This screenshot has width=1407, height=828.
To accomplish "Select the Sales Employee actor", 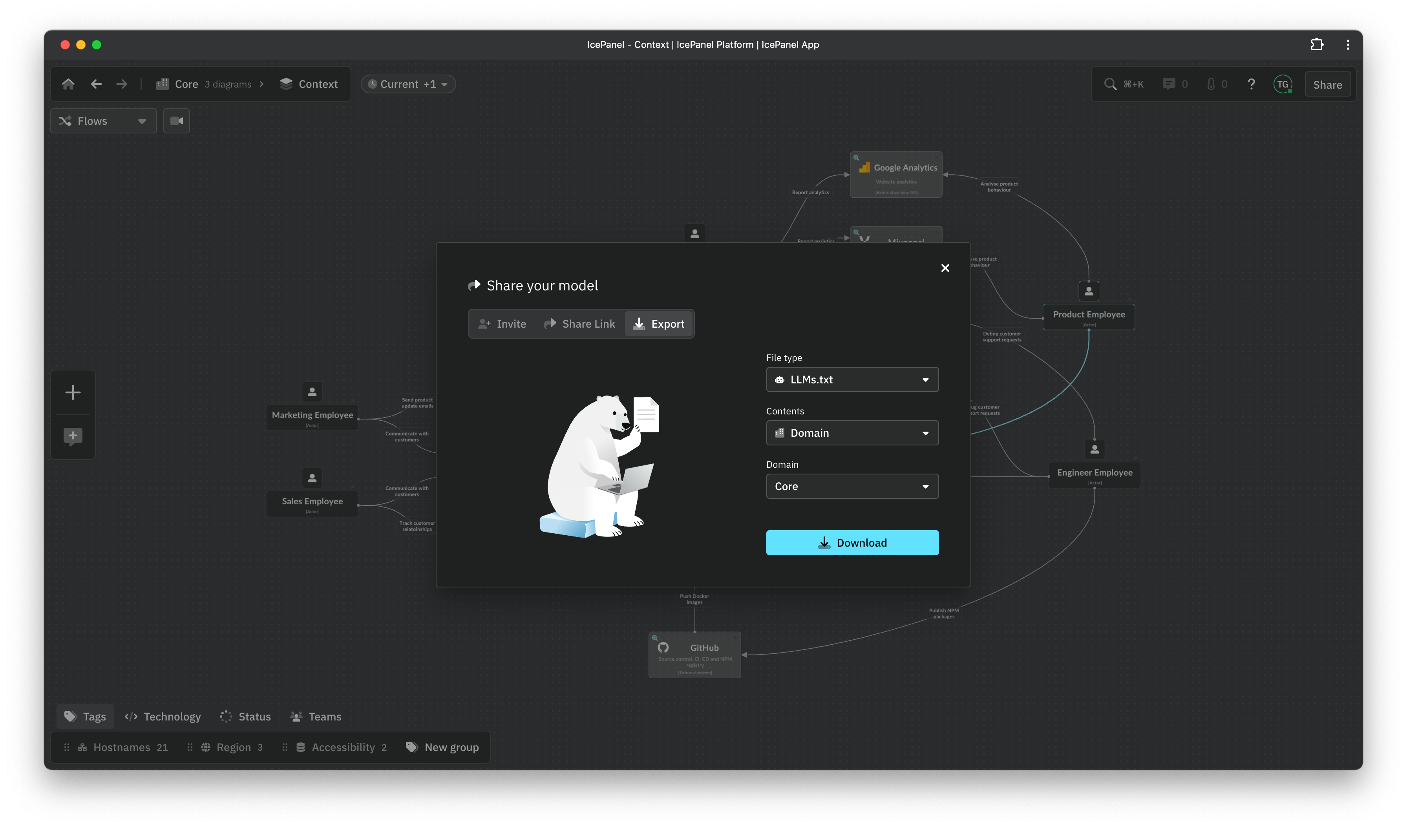I will coord(312,504).
